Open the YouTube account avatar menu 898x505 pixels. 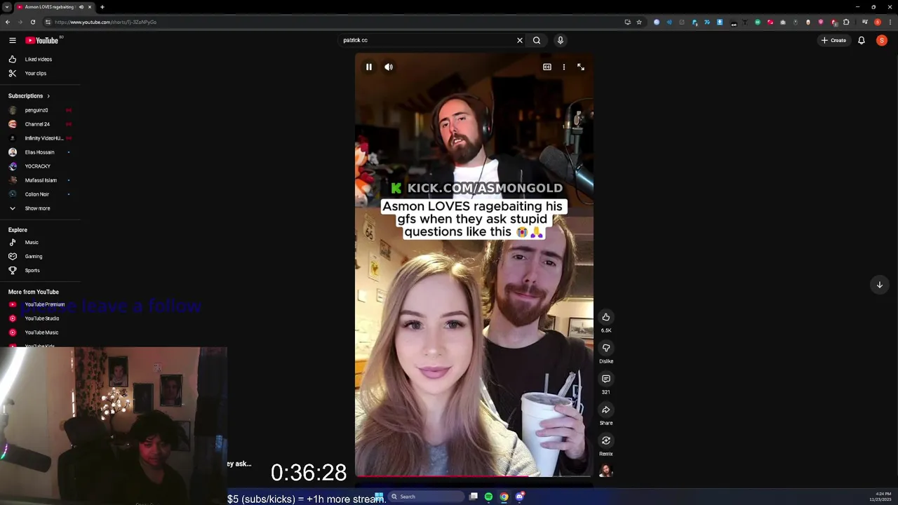coord(882,41)
